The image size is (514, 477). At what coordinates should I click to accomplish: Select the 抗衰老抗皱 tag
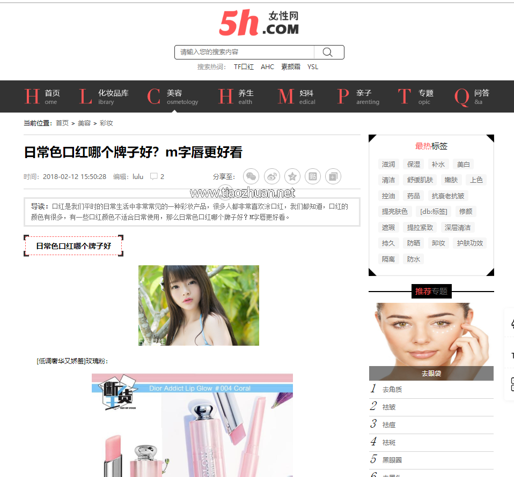point(448,196)
